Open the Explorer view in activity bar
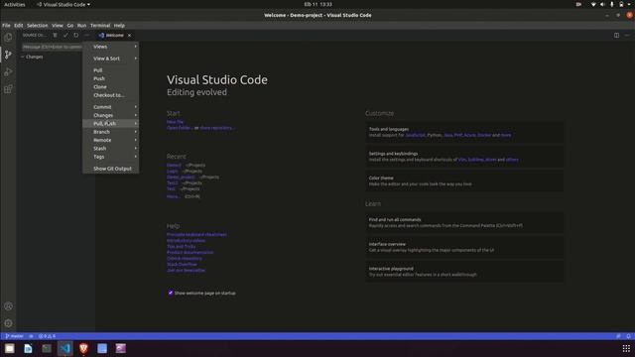635x357 pixels. [x=8, y=38]
